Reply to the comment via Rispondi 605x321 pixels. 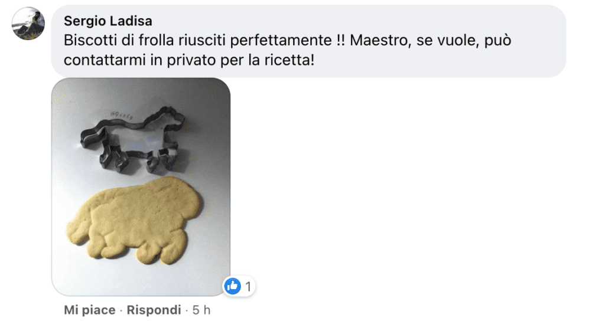154,310
